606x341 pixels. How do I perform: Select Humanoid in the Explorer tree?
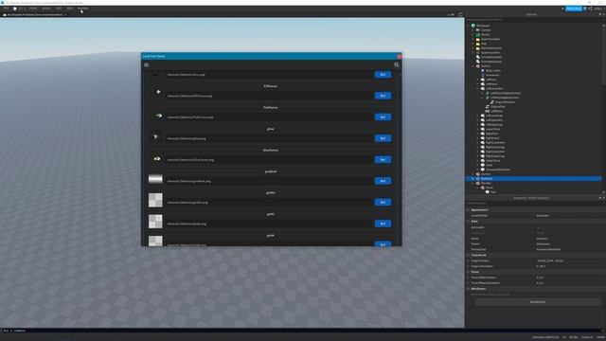(x=492, y=75)
